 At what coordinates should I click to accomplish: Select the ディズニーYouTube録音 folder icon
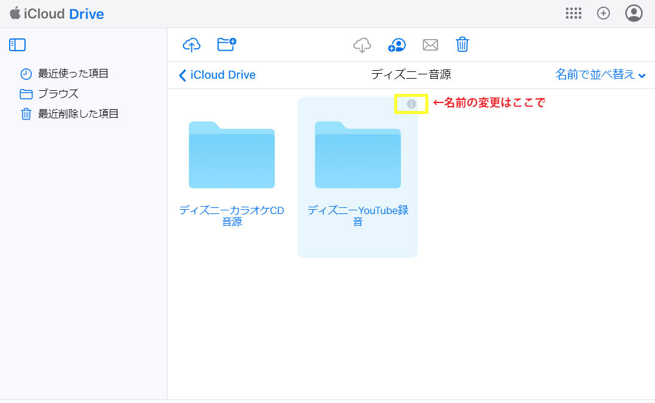[358, 155]
